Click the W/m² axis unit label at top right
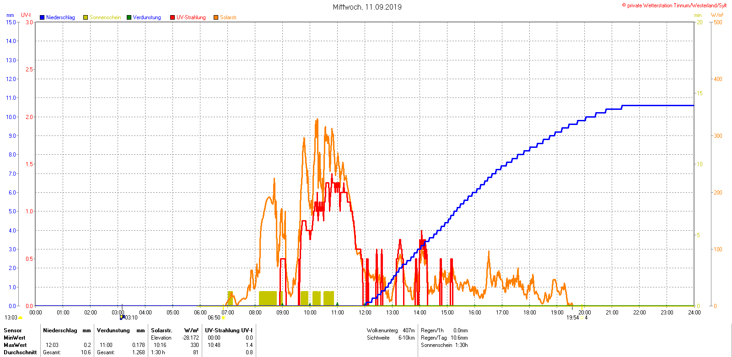 click(x=717, y=15)
